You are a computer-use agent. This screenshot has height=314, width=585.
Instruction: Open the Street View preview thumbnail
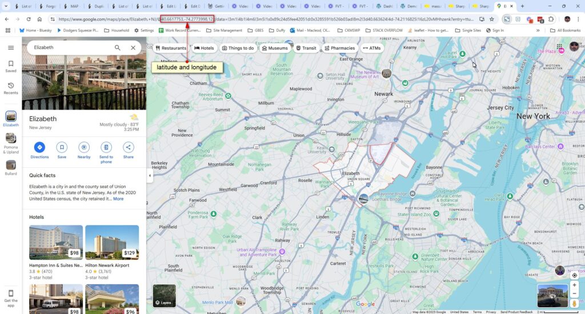[552, 296]
